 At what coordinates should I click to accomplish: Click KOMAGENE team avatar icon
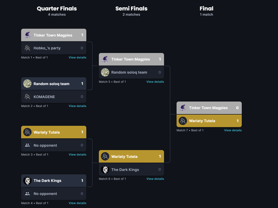[27, 97]
